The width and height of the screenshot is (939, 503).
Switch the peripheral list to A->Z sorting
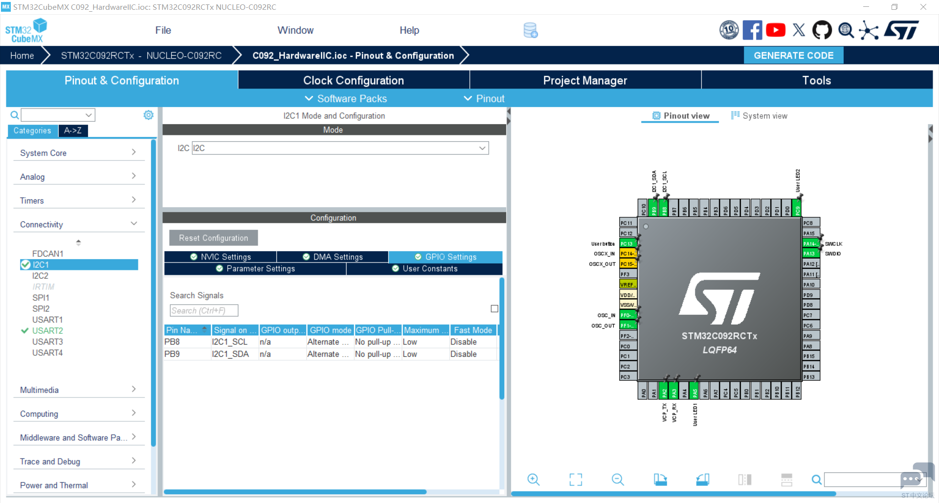[x=73, y=131]
